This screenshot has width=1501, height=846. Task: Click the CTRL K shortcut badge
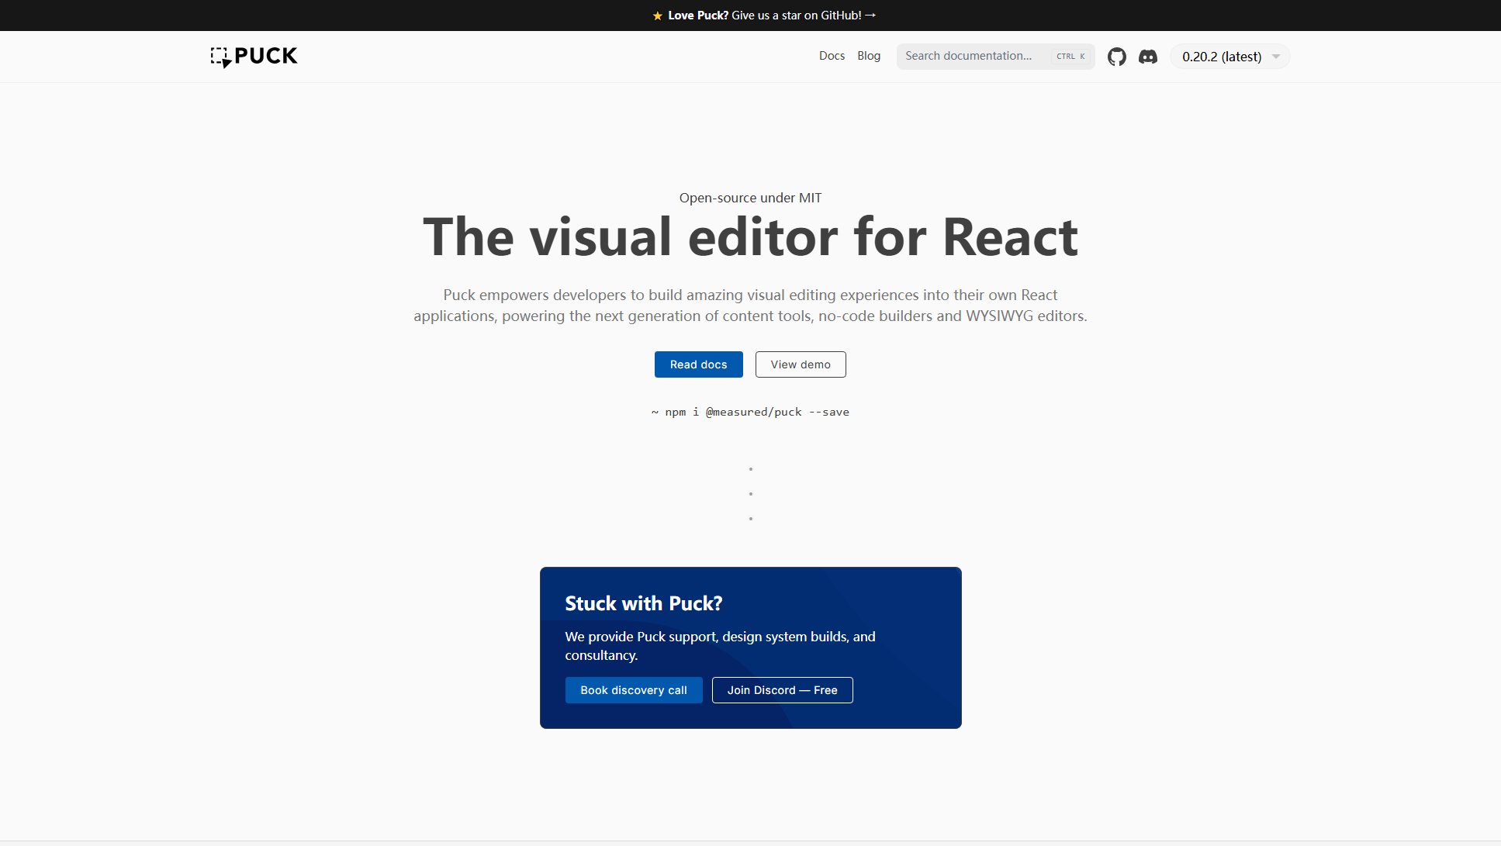point(1070,57)
